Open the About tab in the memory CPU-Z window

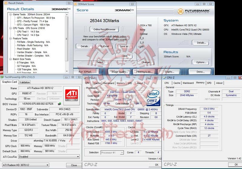point(219,83)
